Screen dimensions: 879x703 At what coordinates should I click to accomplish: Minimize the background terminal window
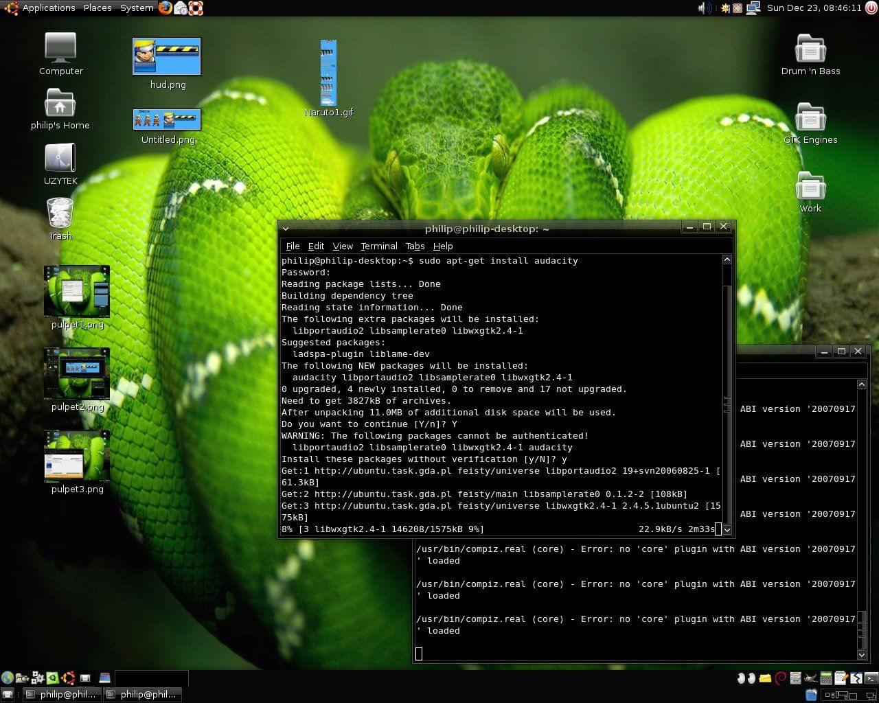pyautogui.click(x=824, y=351)
